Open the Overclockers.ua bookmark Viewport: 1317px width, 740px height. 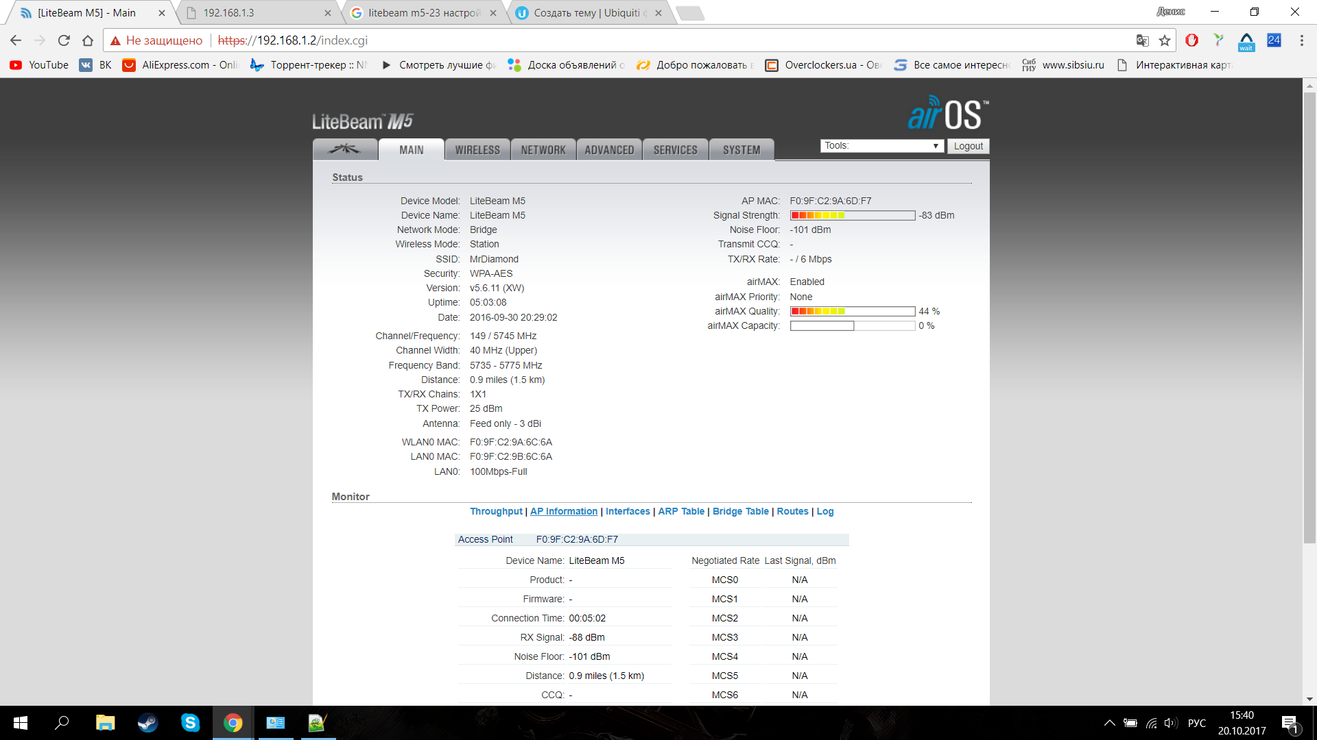823,65
